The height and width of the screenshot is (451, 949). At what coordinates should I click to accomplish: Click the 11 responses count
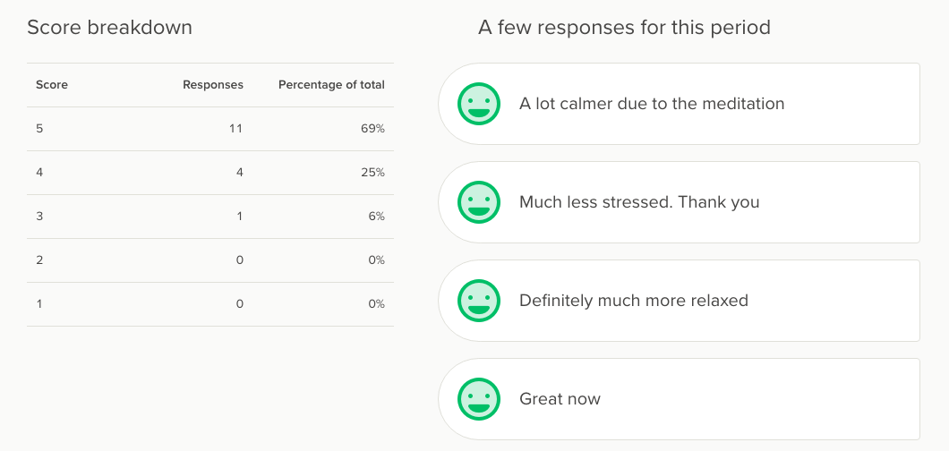coord(235,129)
